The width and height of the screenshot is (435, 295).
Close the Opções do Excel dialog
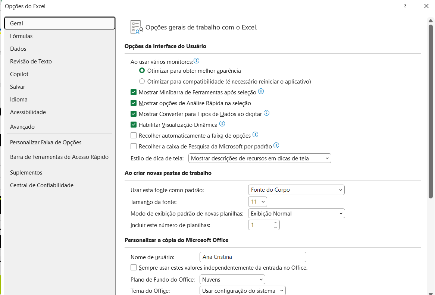point(426,6)
